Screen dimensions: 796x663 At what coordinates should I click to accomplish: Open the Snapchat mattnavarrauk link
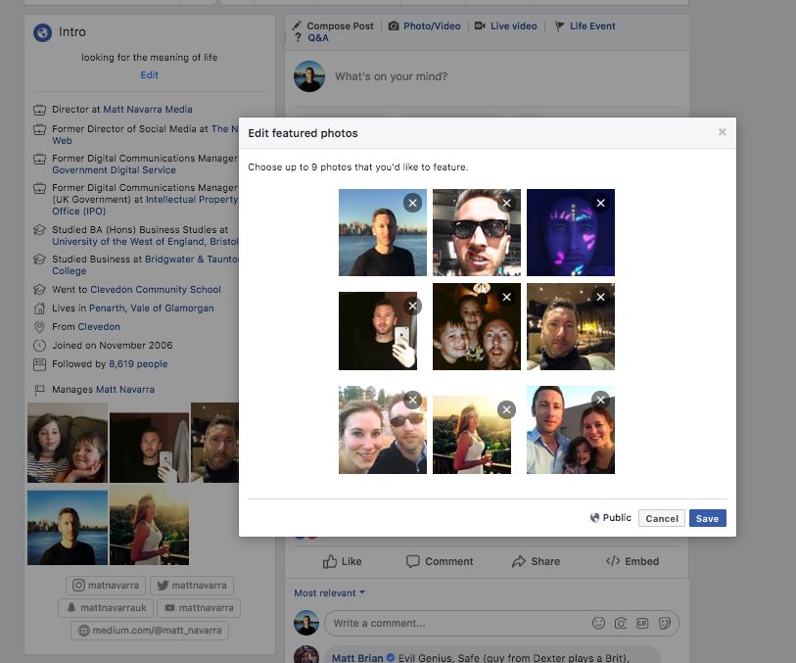click(106, 607)
